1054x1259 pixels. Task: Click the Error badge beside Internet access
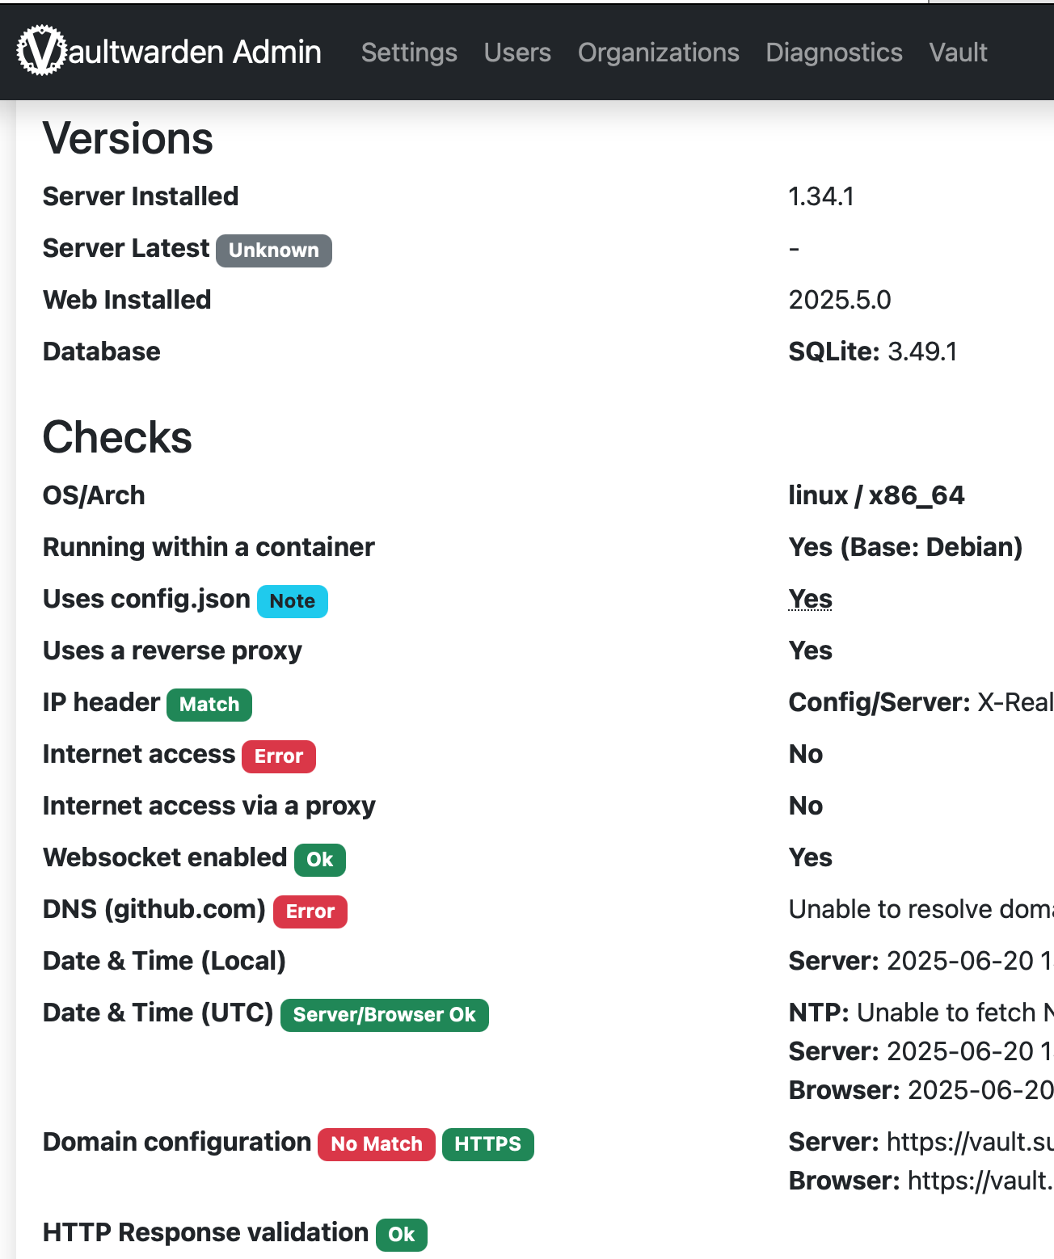[279, 756]
